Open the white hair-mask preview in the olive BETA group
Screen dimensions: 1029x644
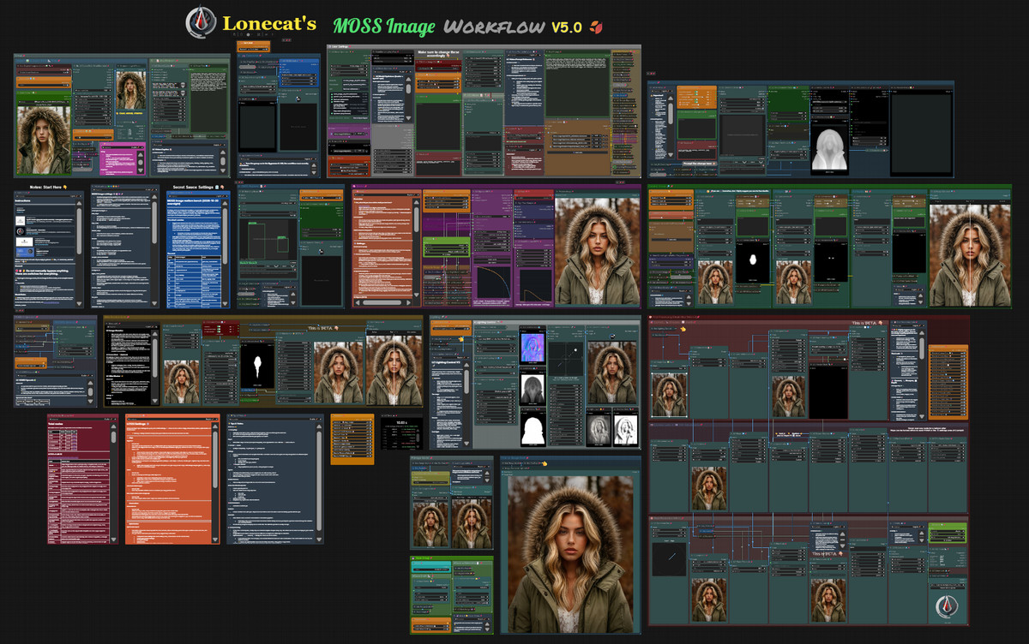point(257,364)
